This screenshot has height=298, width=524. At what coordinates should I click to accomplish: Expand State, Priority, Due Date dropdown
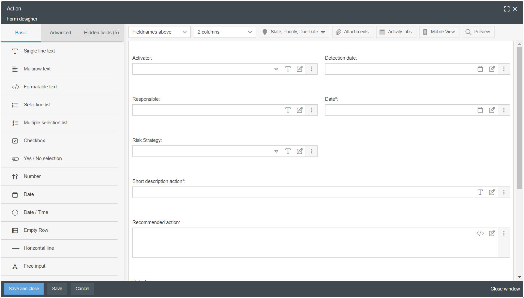tap(294, 32)
